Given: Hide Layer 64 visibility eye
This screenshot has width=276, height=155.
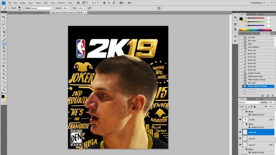Looking at the screenshot, I should point(240,132).
